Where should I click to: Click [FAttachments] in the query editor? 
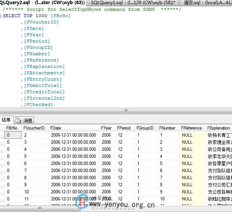(x=44, y=73)
